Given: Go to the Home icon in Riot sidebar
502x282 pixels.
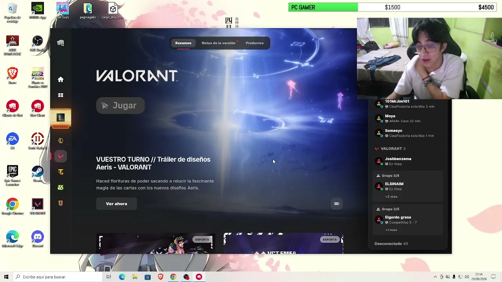Looking at the screenshot, I should (x=60, y=80).
